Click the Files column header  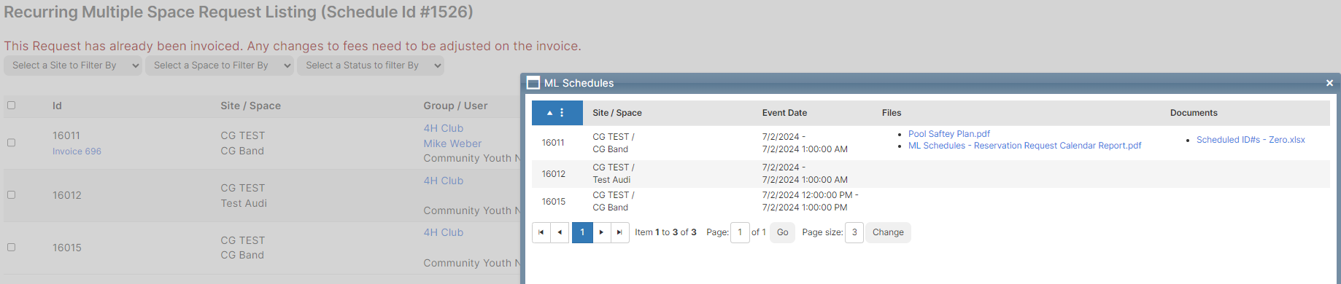(892, 113)
